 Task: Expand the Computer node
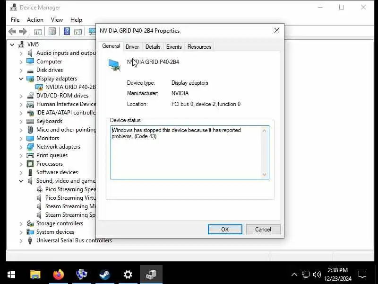coord(21,62)
